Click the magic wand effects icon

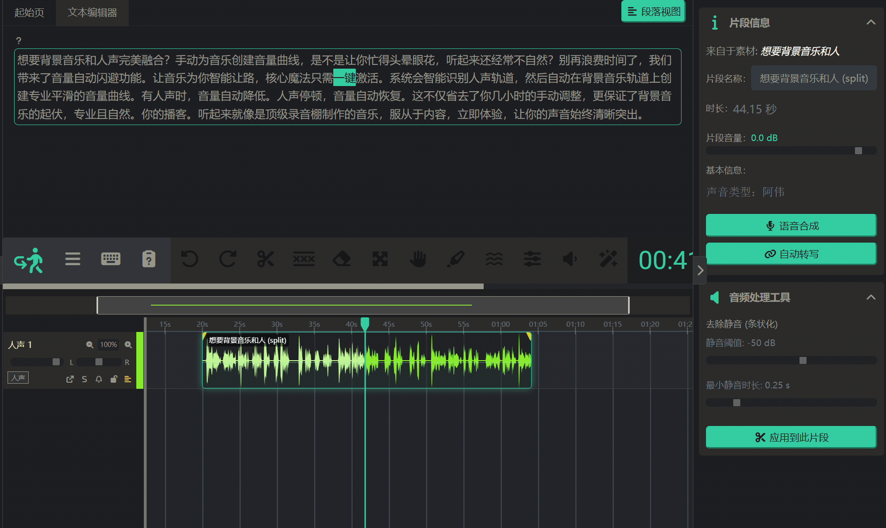point(608,259)
